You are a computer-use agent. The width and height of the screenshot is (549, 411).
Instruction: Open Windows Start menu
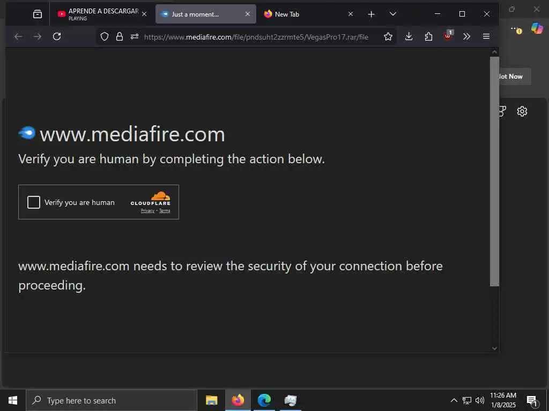click(x=13, y=400)
